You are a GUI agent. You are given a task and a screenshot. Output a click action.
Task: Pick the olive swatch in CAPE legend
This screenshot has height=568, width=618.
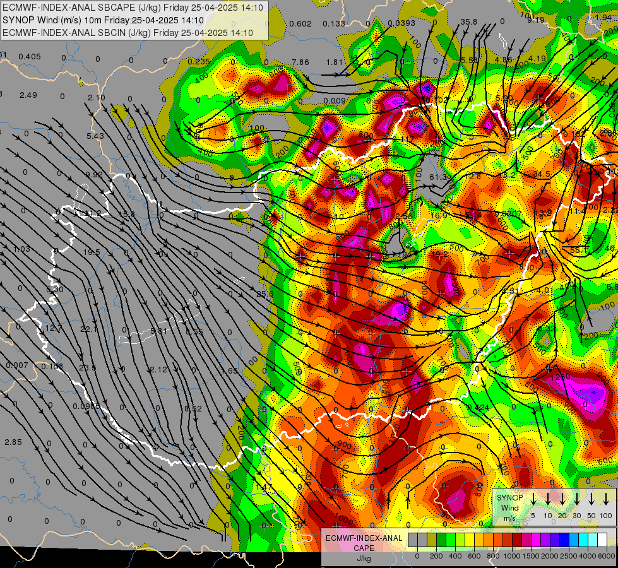(x=432, y=540)
